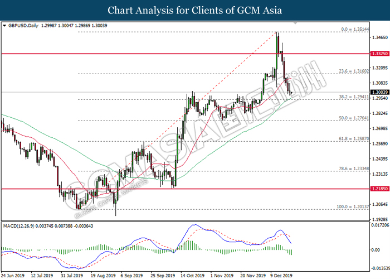The height and width of the screenshot is (279, 390).
Task: Click the 50.0 = 1.27641 Fibonacci label
Action: [x=354, y=118]
